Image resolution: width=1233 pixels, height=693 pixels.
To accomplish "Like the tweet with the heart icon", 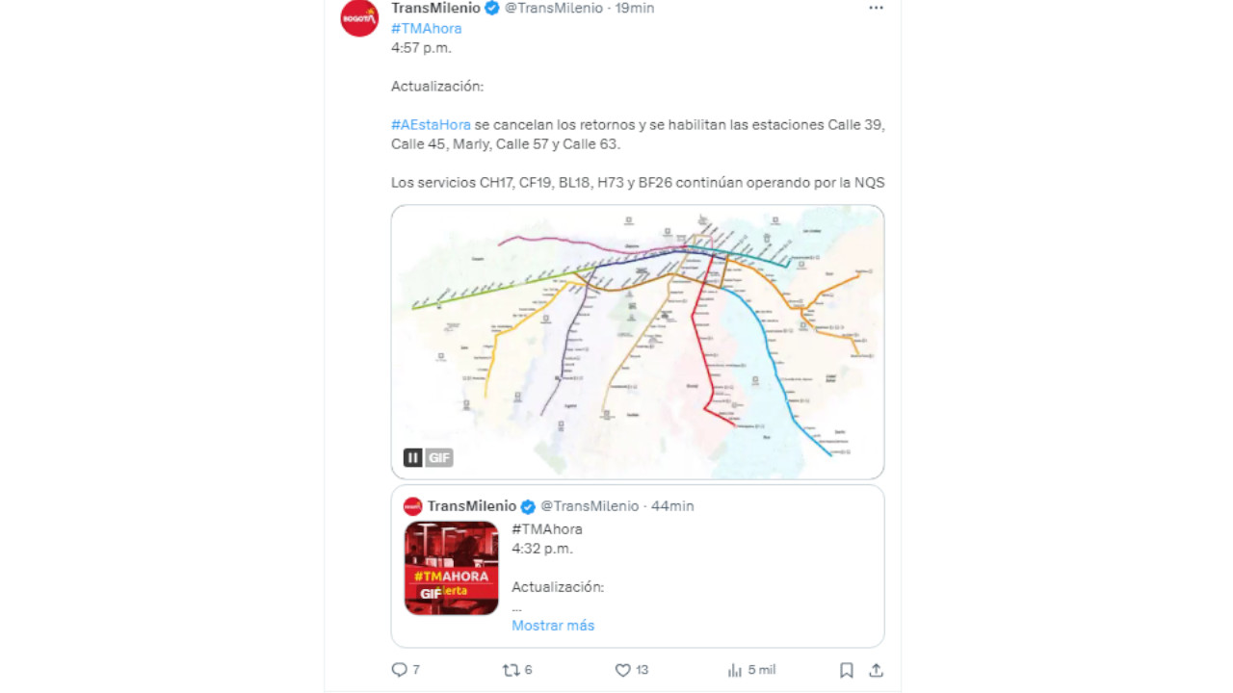I will (x=622, y=670).
